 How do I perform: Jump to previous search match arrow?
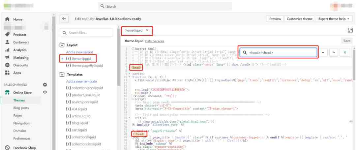pyautogui.click(x=334, y=52)
